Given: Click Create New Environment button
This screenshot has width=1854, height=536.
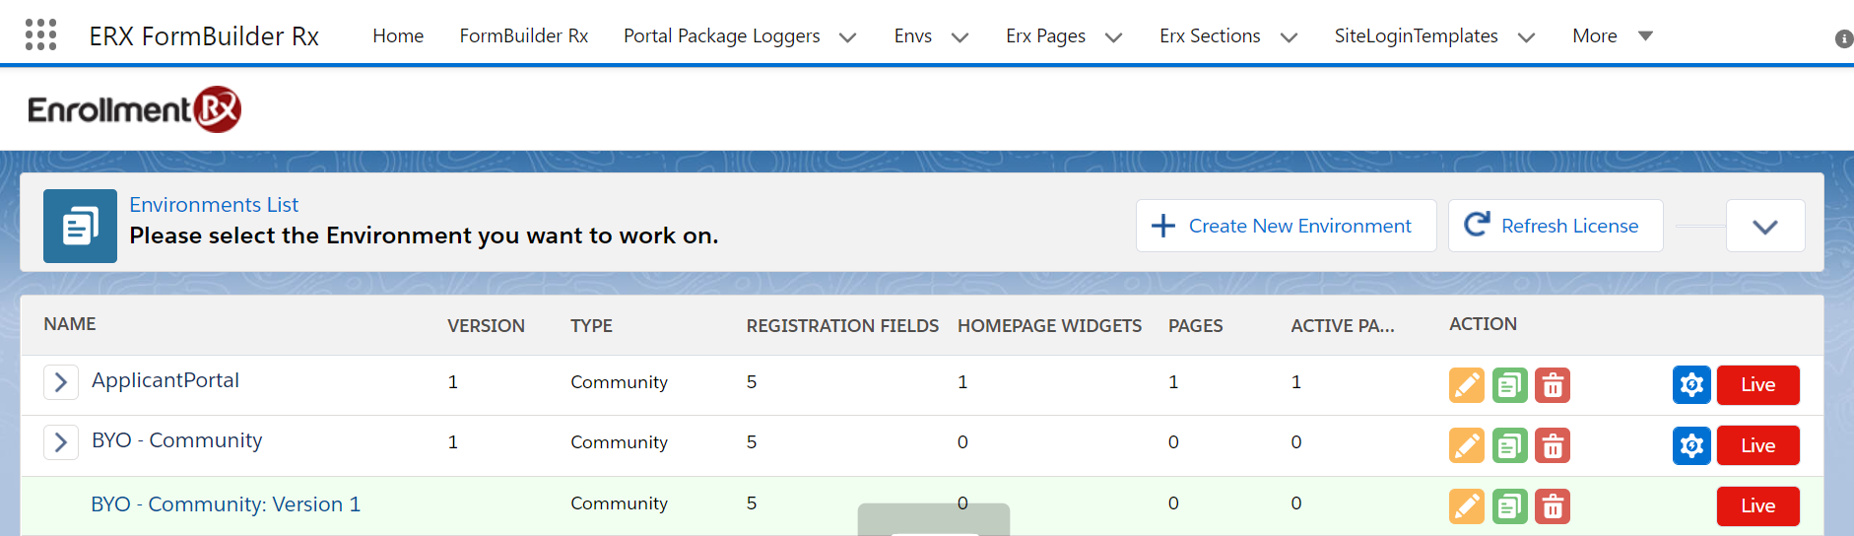Looking at the screenshot, I should pyautogui.click(x=1286, y=226).
